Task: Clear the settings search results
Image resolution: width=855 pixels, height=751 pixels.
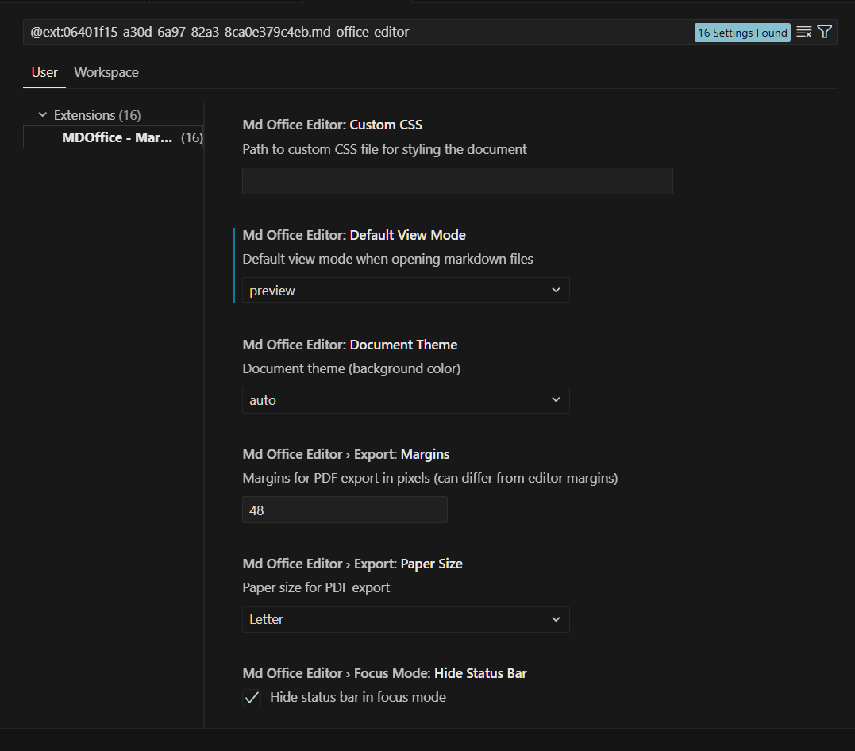Action: (803, 32)
